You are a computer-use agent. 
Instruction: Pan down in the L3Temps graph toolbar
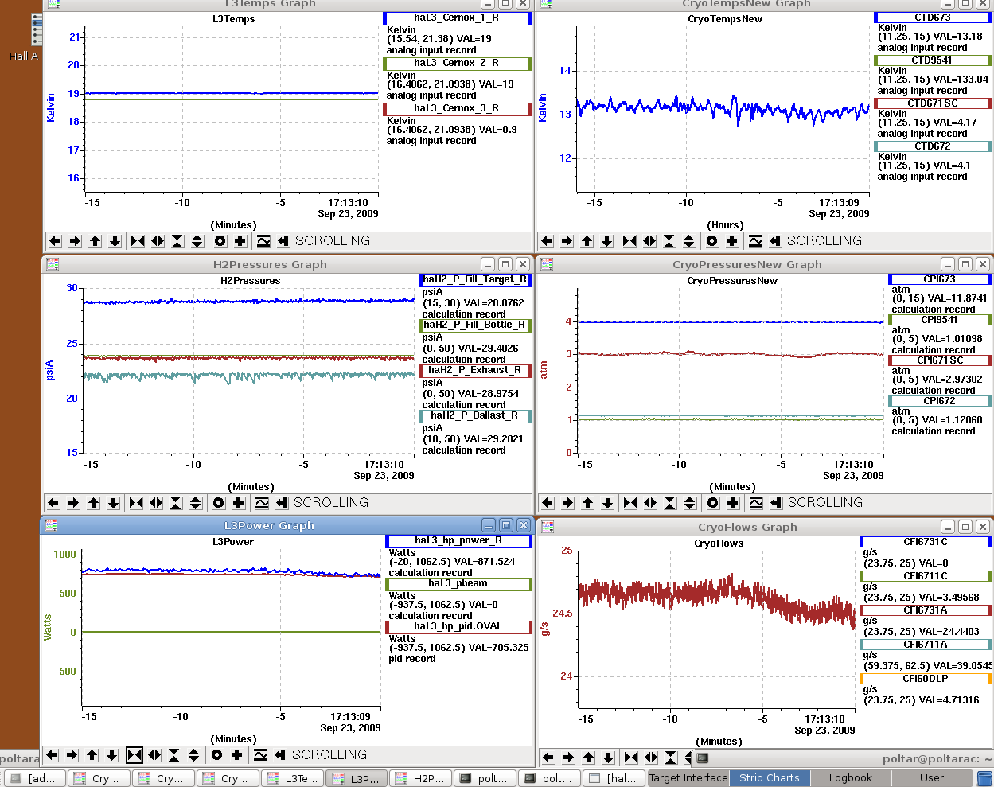pyautogui.click(x=115, y=241)
